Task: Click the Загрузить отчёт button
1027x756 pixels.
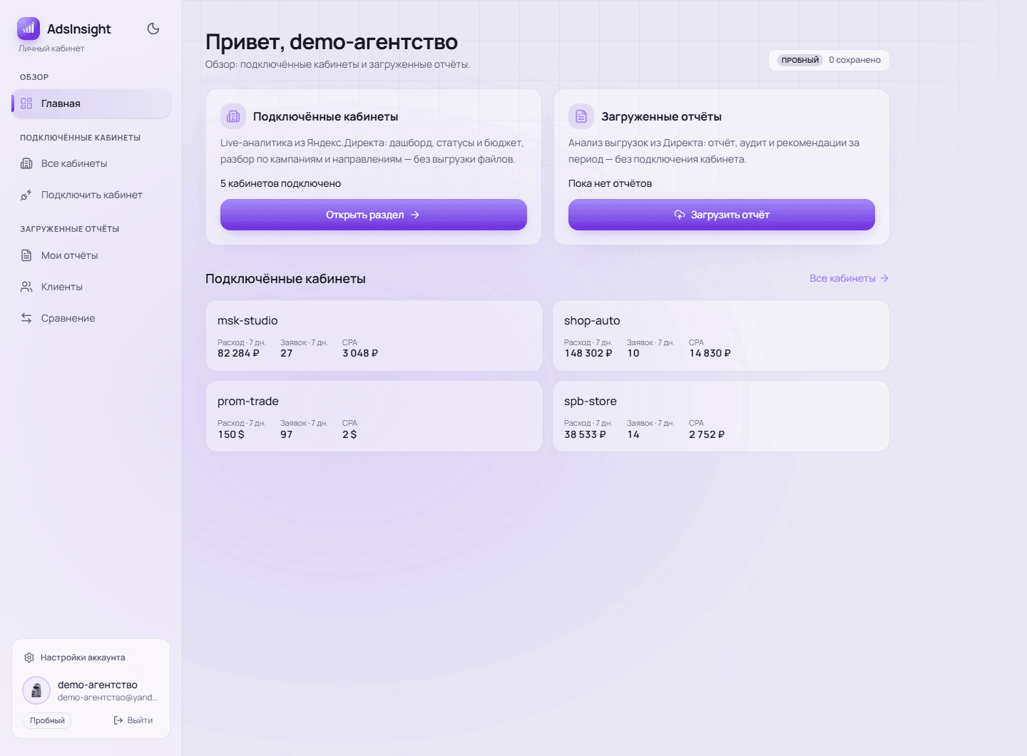Action: [x=722, y=215]
